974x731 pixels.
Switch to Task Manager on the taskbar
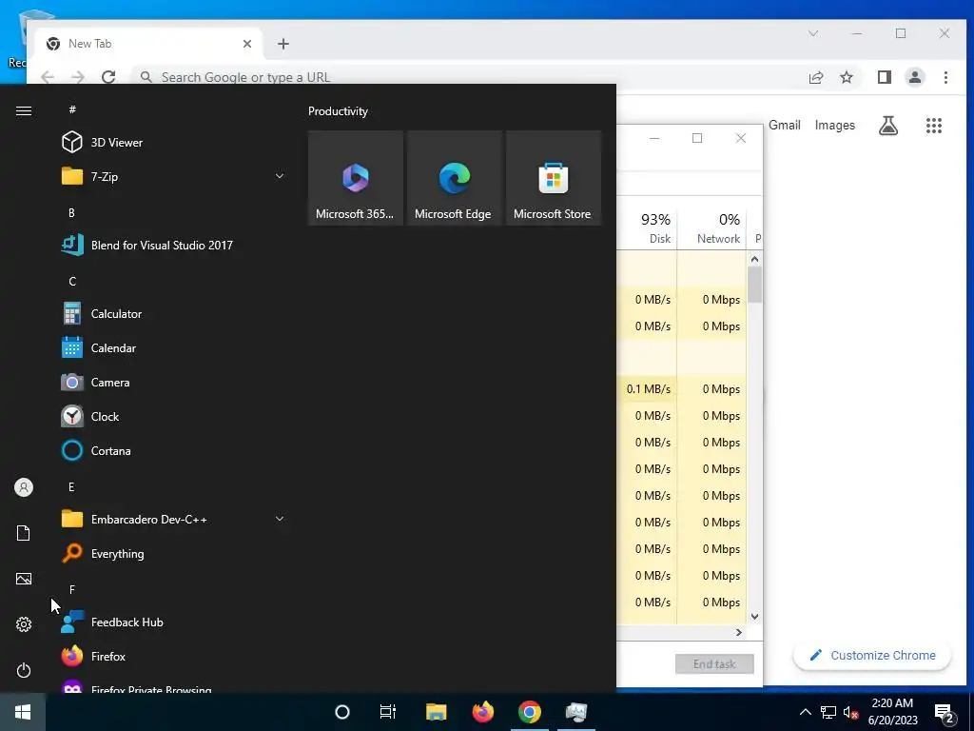pos(575,712)
